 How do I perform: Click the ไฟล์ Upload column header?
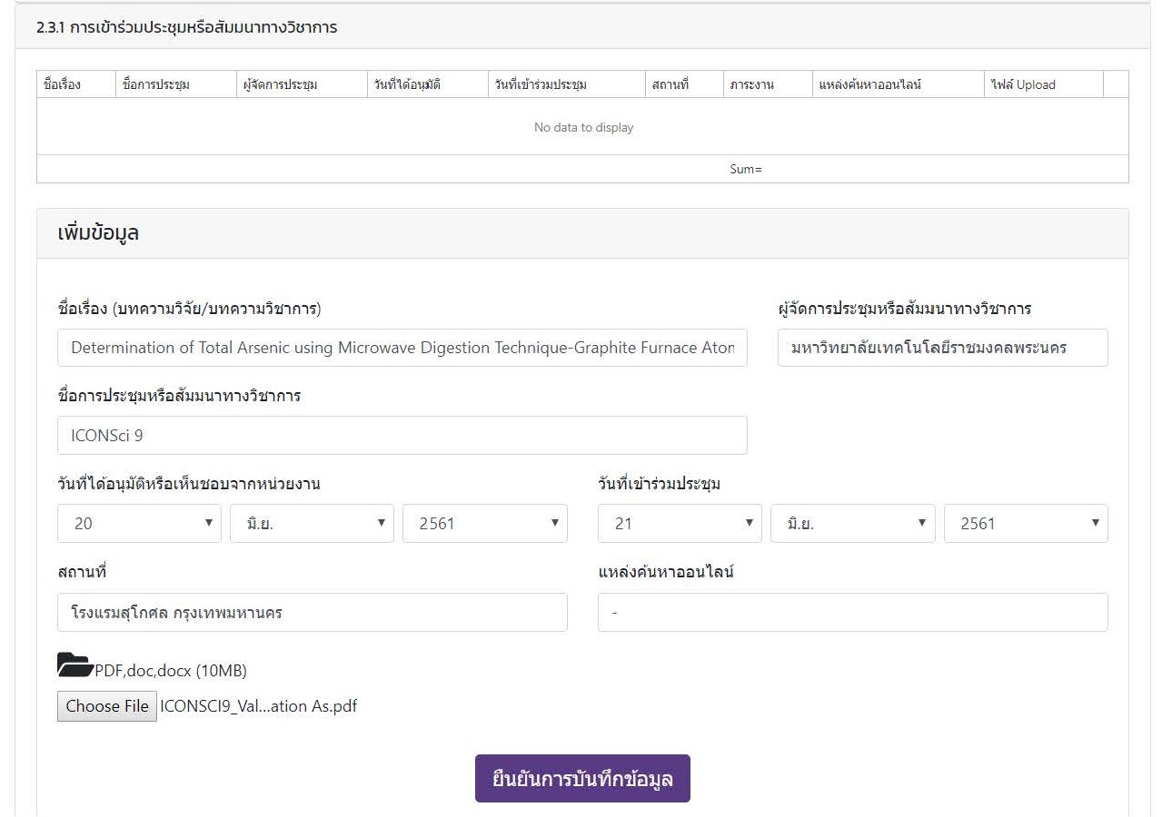(1023, 84)
